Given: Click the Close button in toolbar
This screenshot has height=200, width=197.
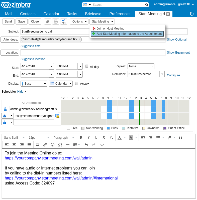Looking at the screenshot, I should click(x=35, y=22).
